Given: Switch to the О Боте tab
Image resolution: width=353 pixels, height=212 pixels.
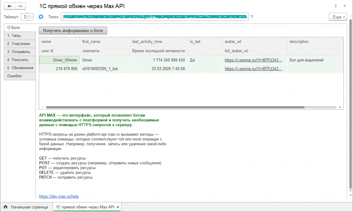Looking at the screenshot, I should pos(20,28).
